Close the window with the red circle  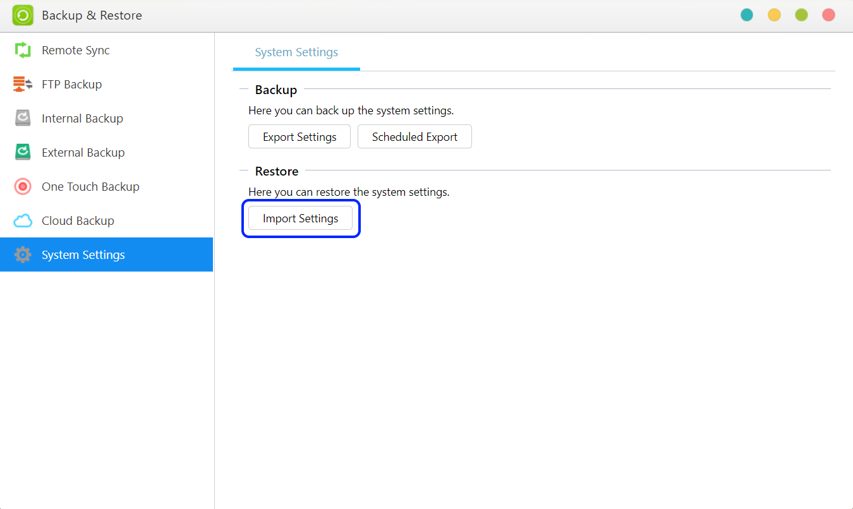[828, 15]
